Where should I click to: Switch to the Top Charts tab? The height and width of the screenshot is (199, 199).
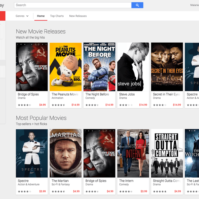click(x=57, y=16)
